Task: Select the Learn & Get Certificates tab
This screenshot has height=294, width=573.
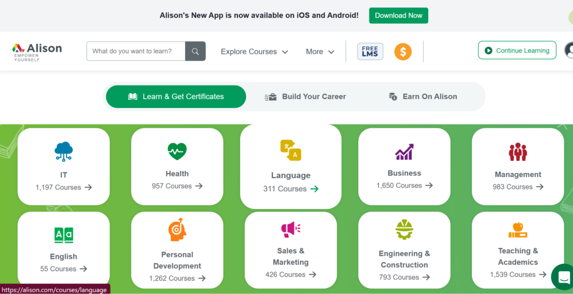Action: pos(176,97)
